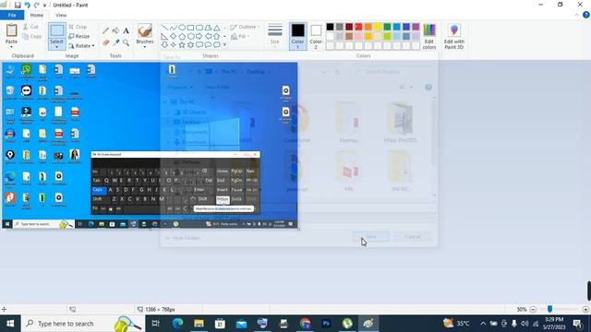Choose the Oval shape

[182, 28]
